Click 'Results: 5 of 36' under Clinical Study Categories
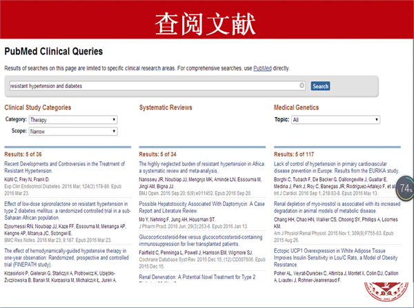Viewport: 414px width, 308px height. coord(23,154)
